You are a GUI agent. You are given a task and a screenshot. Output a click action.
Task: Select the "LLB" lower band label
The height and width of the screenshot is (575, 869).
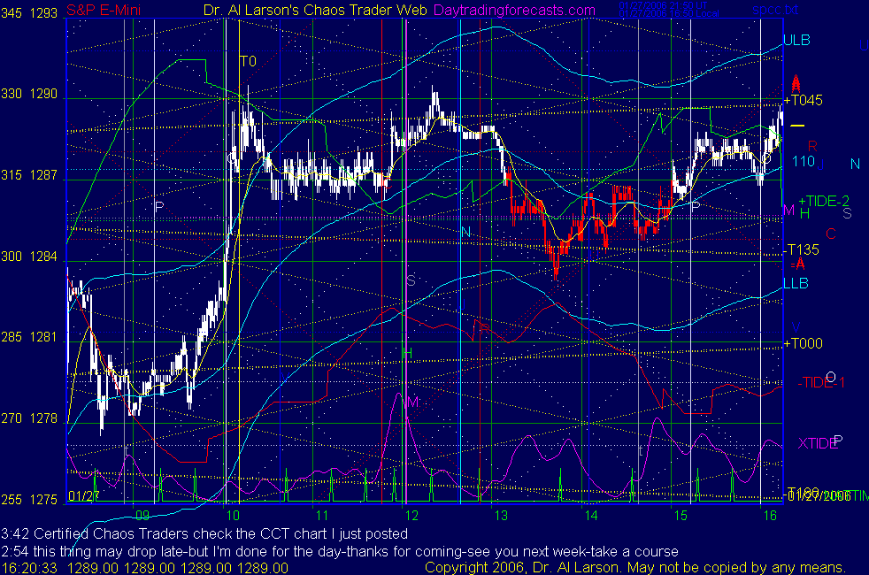coord(796,283)
